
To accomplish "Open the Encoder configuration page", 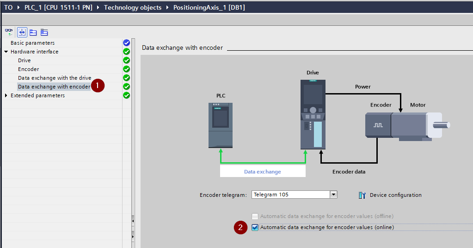I will coord(28,69).
